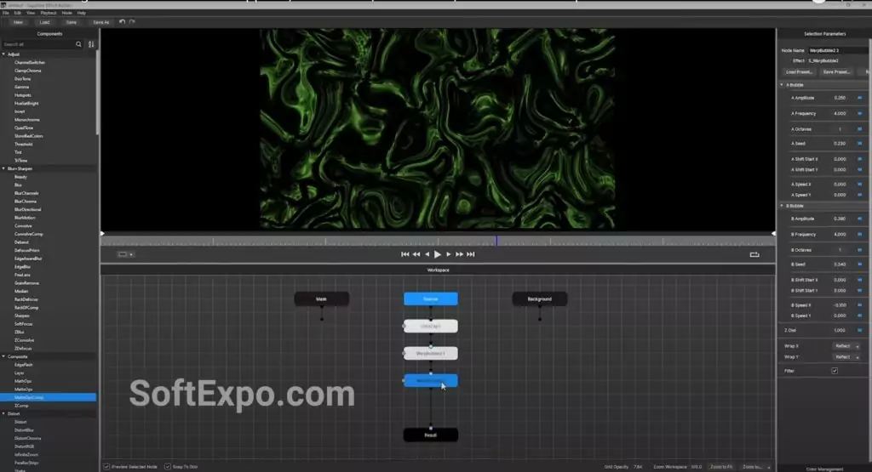Screen dimensions: 872x472
Task: Click the Z Dist blue reset icon
Action: (859, 330)
